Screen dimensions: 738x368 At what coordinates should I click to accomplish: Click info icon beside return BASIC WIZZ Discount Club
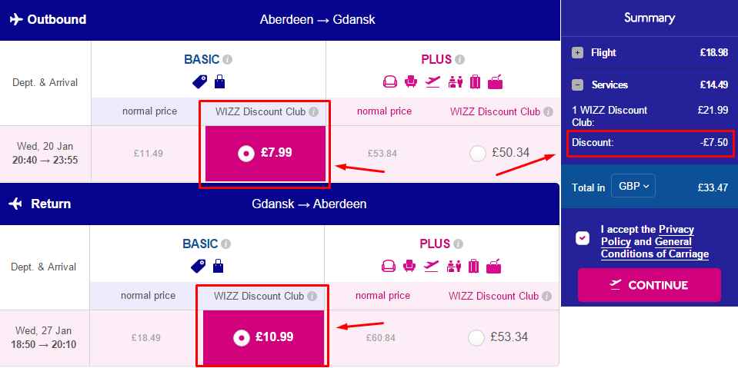[x=312, y=297]
